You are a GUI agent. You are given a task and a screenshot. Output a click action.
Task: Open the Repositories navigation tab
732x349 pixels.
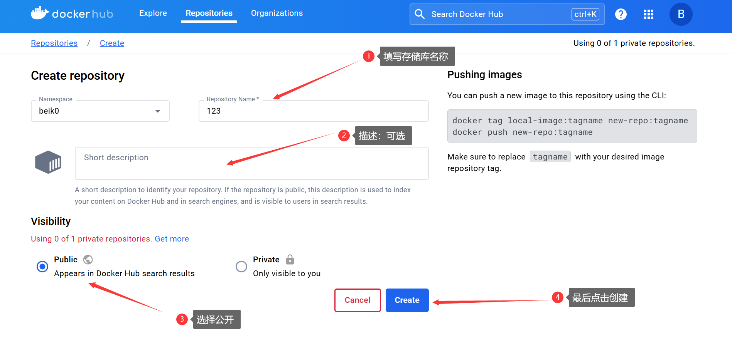click(209, 13)
